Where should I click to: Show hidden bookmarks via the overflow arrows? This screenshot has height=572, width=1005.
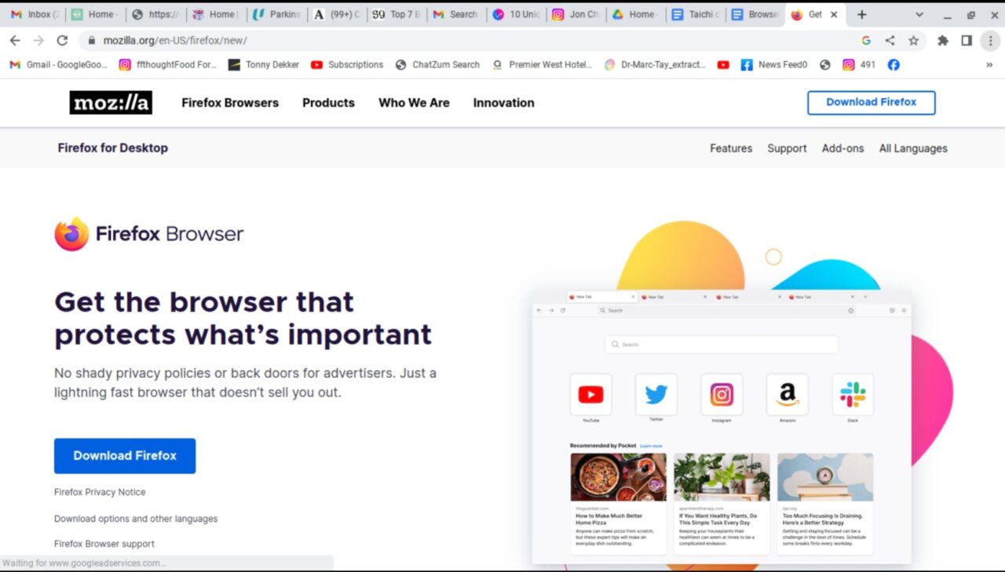[x=989, y=65]
